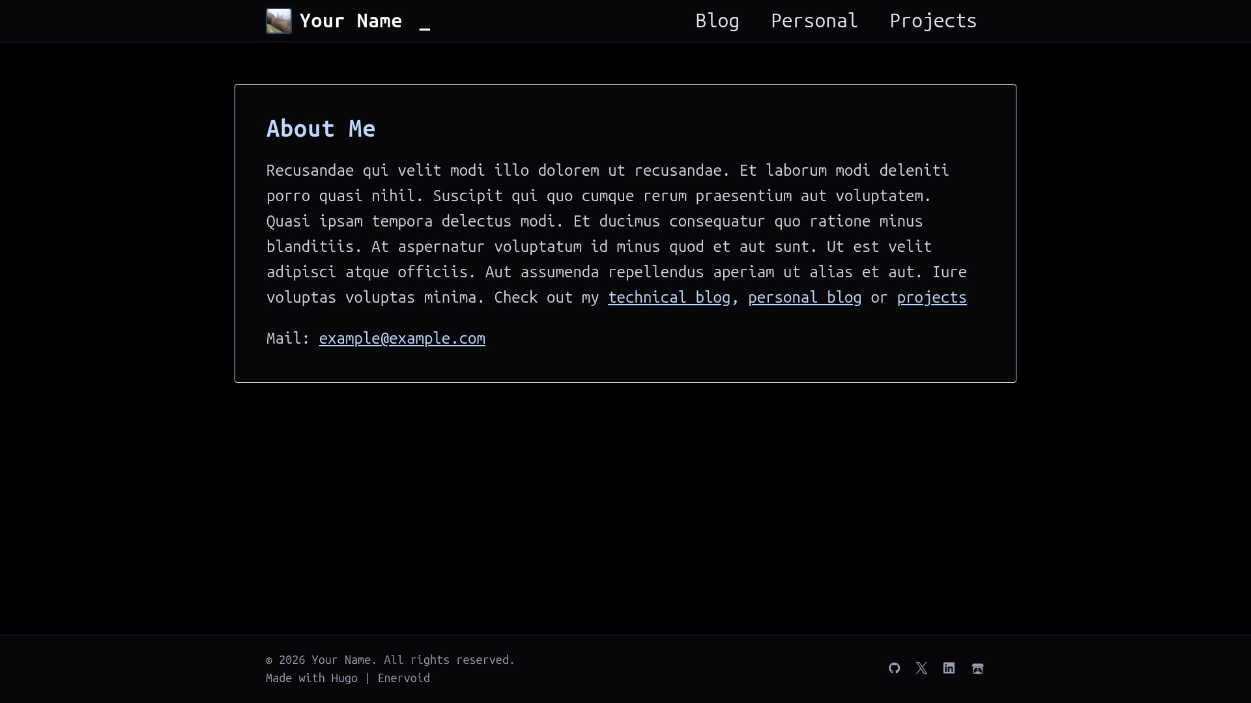Screen dimensions: 1251x703
Task: Click the copyright text '© 2026 Your Name. All rights reserved.'
Action: pyautogui.click(x=390, y=660)
